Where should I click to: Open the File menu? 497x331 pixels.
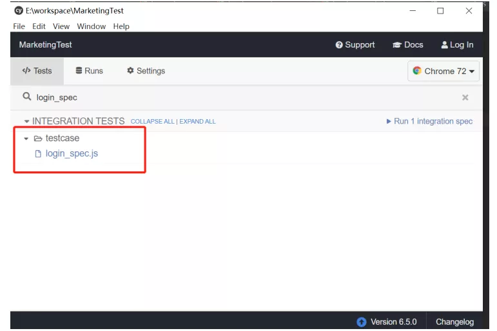click(19, 26)
